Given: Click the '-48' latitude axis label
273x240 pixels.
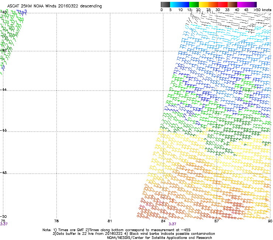Looking at the screenshot, I should (3, 172).
